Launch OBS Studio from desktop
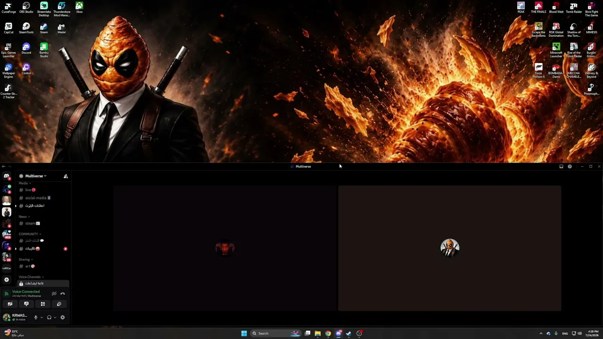The width and height of the screenshot is (603, 339). click(x=26, y=8)
